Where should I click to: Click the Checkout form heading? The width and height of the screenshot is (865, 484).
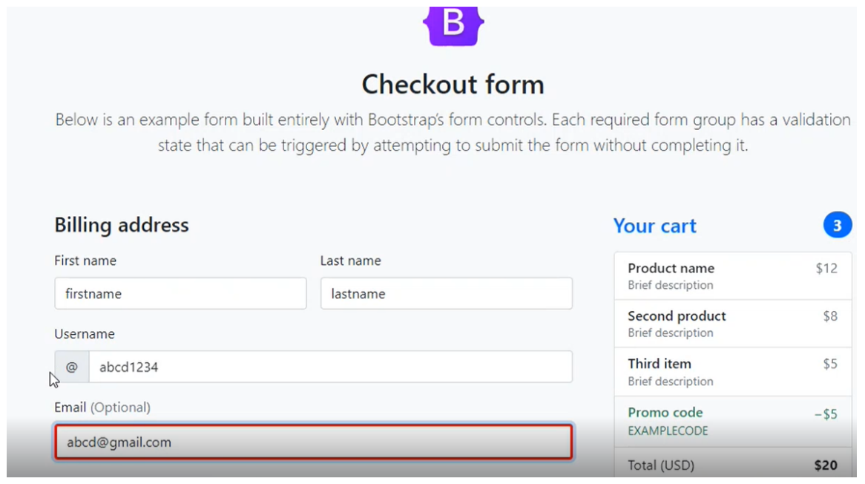click(x=453, y=85)
